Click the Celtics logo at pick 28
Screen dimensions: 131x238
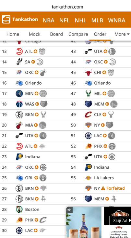point(19,209)
